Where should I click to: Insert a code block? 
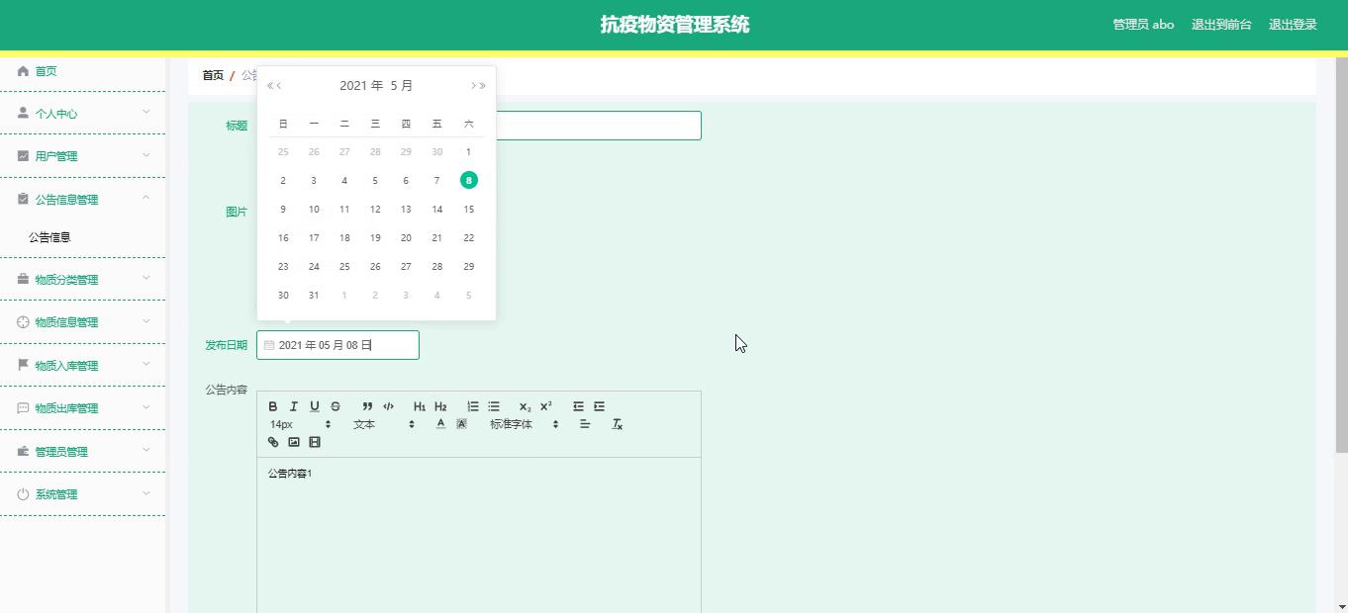(x=388, y=406)
